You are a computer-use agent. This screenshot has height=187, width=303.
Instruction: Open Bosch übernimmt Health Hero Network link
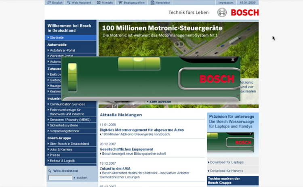pyautogui.click(x=144, y=175)
